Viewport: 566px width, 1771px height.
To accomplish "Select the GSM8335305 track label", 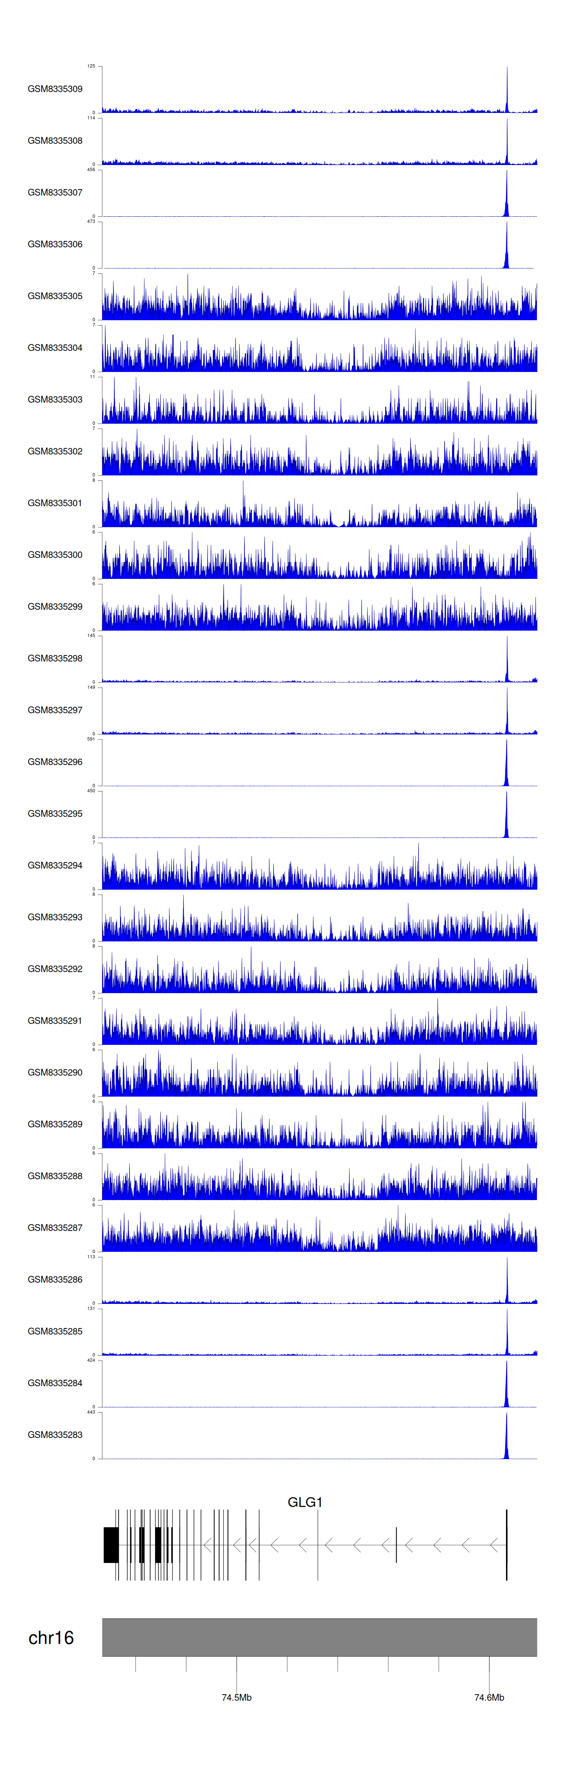I will pyautogui.click(x=55, y=296).
